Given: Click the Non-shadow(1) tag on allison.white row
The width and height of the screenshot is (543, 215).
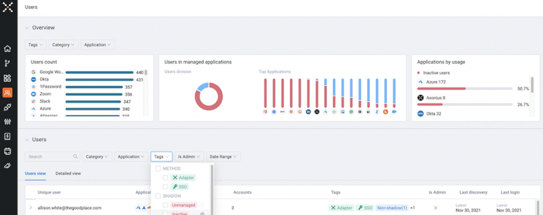Looking at the screenshot, I should [392, 208].
